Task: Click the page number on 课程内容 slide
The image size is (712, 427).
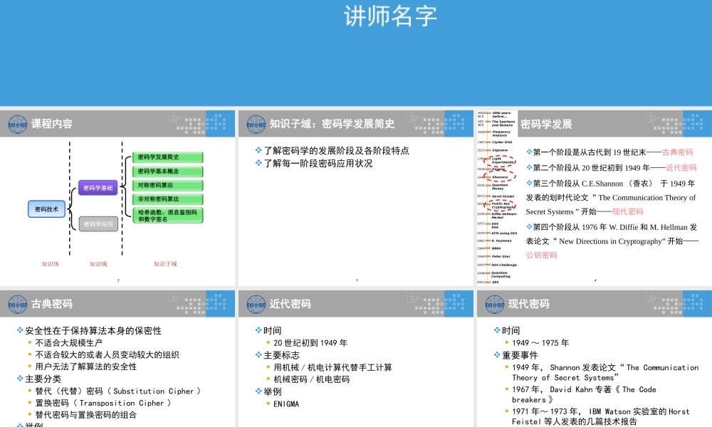Action: pos(117,280)
